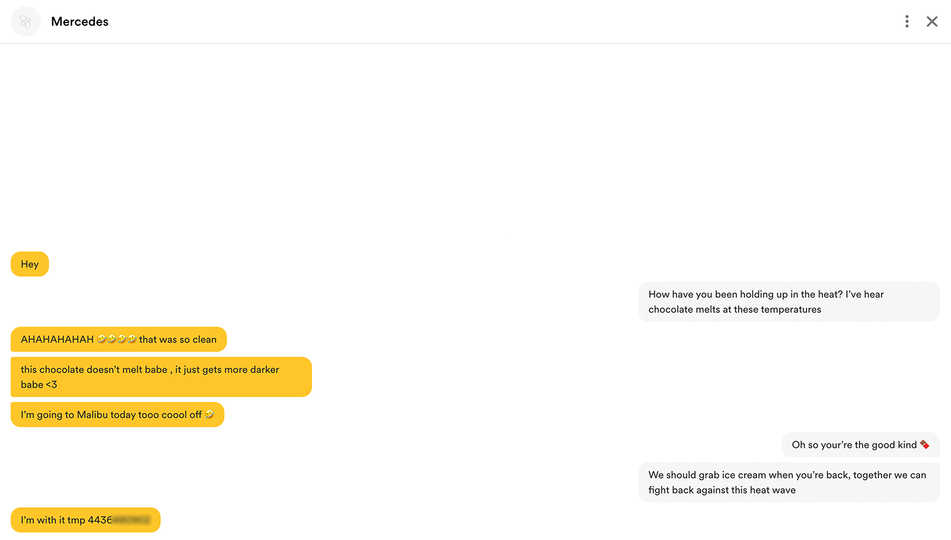Click the "Mercedes" contact name
The width and height of the screenshot is (951, 540).
coord(80,22)
